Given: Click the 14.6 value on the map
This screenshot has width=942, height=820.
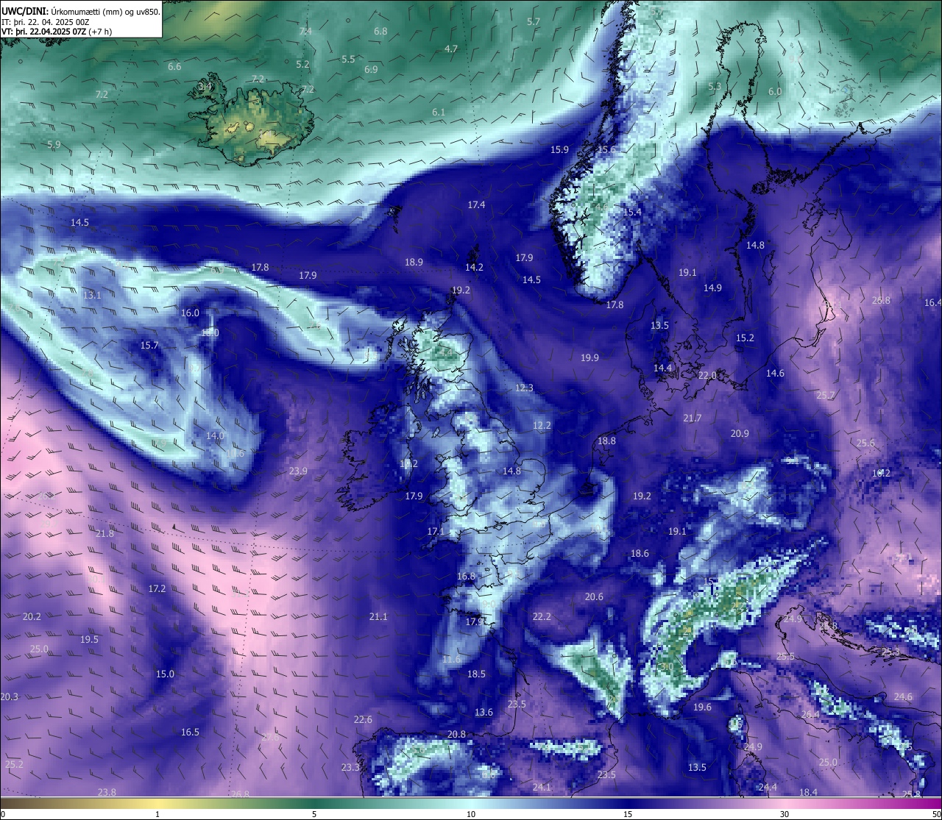Looking at the screenshot, I should 775,374.
